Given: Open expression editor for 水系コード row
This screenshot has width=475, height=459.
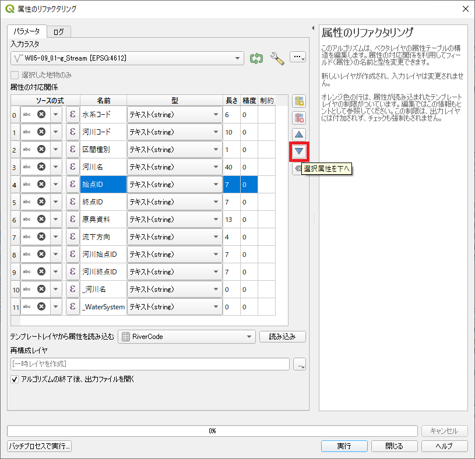Looking at the screenshot, I should pos(72,114).
